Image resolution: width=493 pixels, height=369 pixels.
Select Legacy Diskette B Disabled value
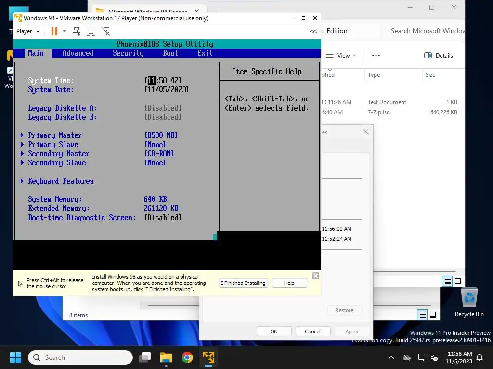(163, 117)
